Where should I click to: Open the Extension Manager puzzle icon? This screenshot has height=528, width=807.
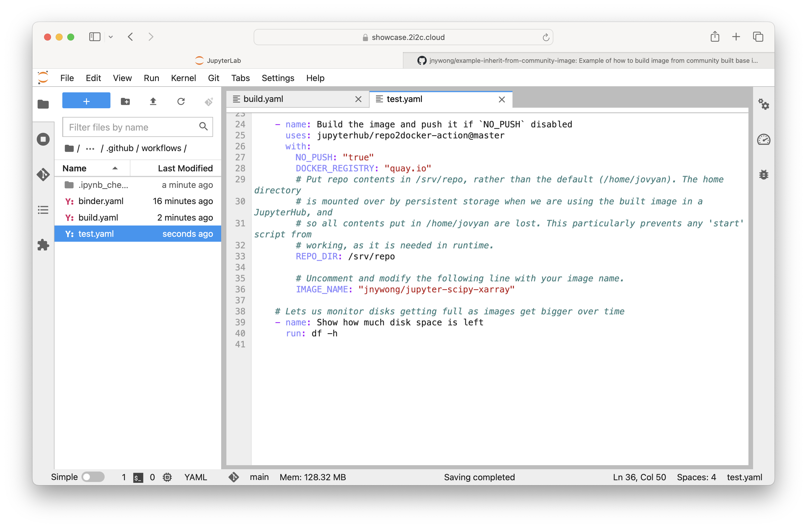click(x=43, y=245)
